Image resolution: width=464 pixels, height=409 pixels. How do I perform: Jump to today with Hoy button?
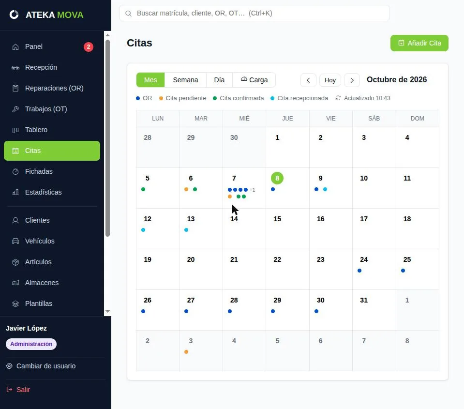(330, 80)
